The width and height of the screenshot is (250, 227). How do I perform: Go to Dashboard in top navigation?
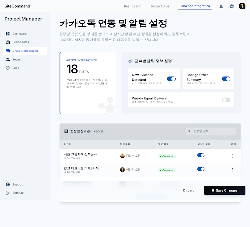click(132, 6)
